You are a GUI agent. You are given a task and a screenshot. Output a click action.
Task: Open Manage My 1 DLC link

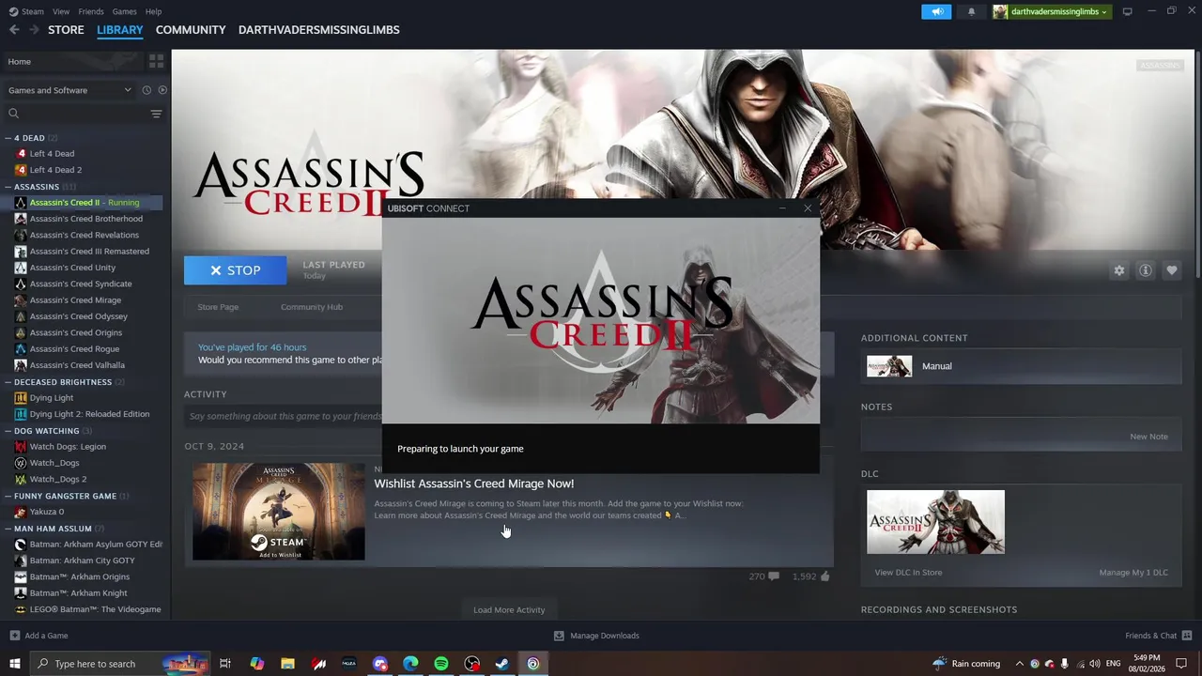1133,573
